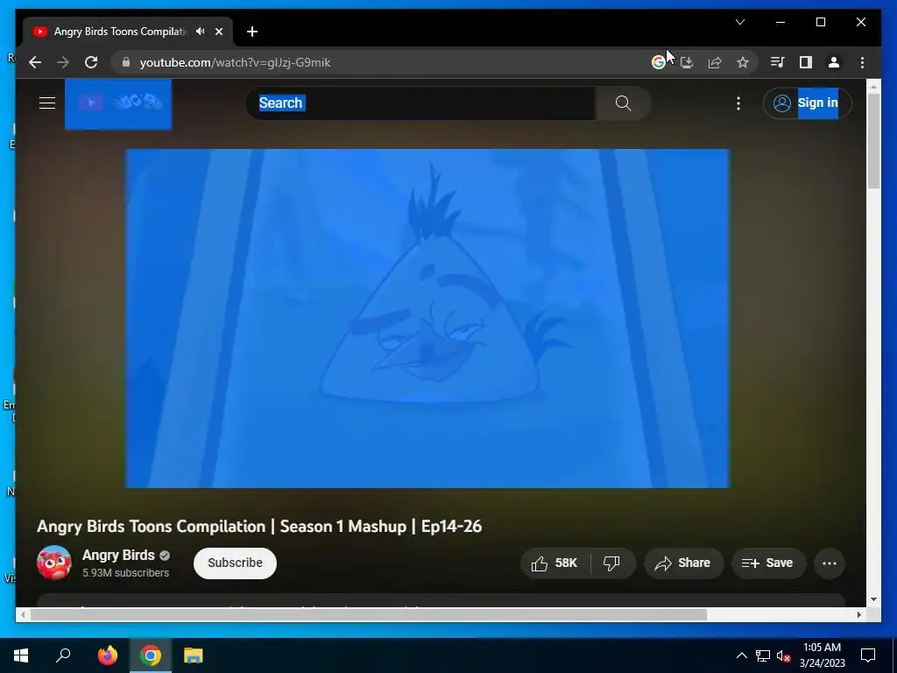Install app using the address bar install icon
Viewport: 897px width, 673px height.
coord(687,62)
